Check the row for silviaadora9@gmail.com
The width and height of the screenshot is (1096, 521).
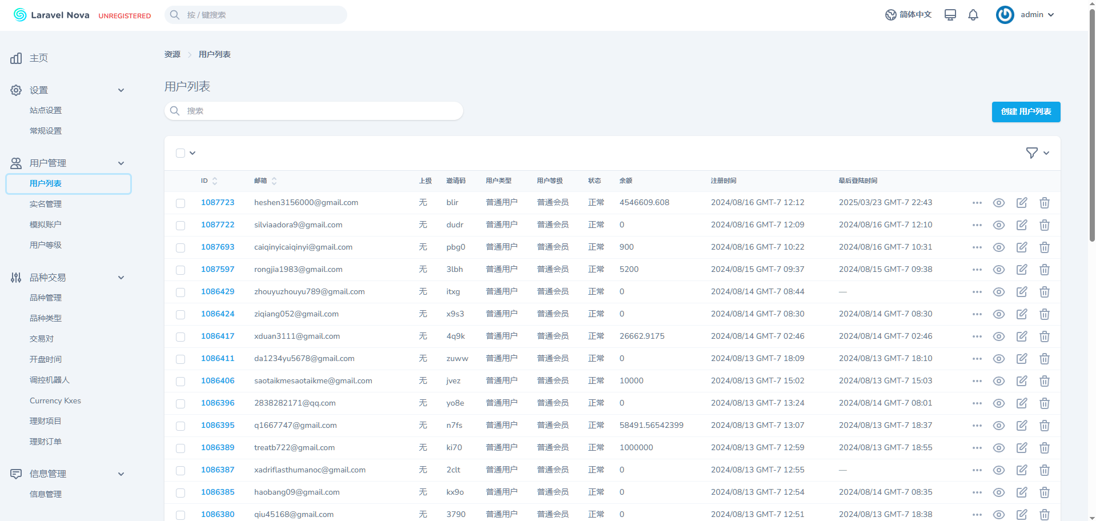[180, 226]
